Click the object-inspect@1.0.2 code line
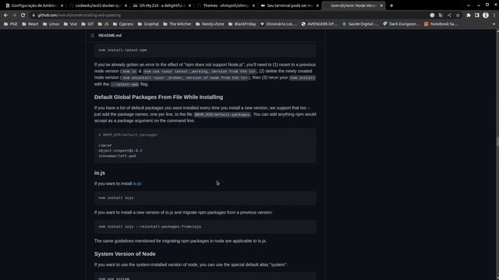The image size is (499, 280). click(x=120, y=151)
